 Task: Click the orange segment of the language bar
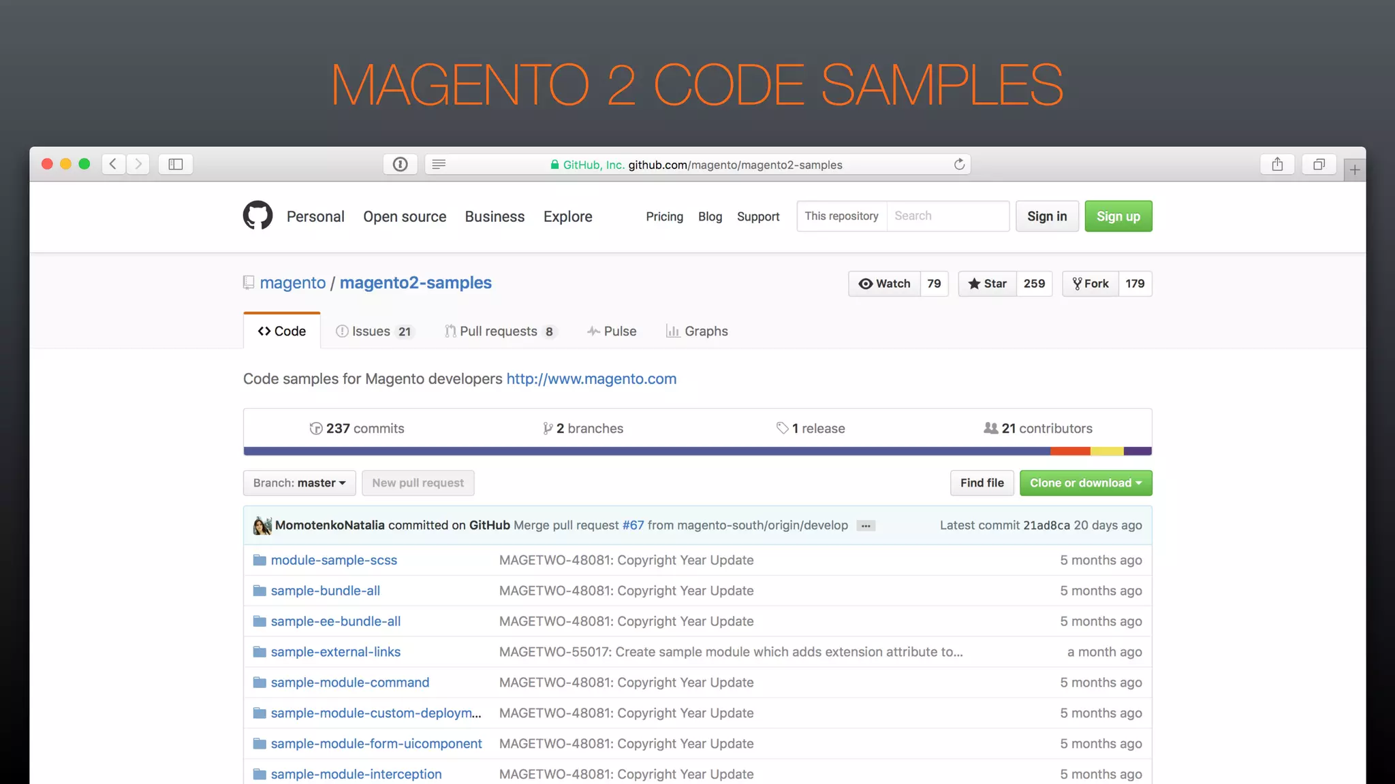[x=1070, y=451]
